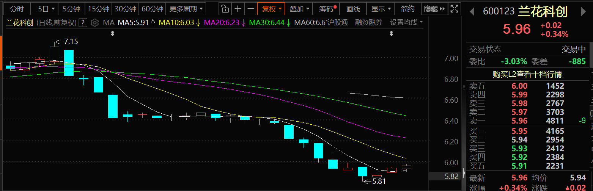Go to previous stock with left arrow
593x191 pixels.
[472, 12]
